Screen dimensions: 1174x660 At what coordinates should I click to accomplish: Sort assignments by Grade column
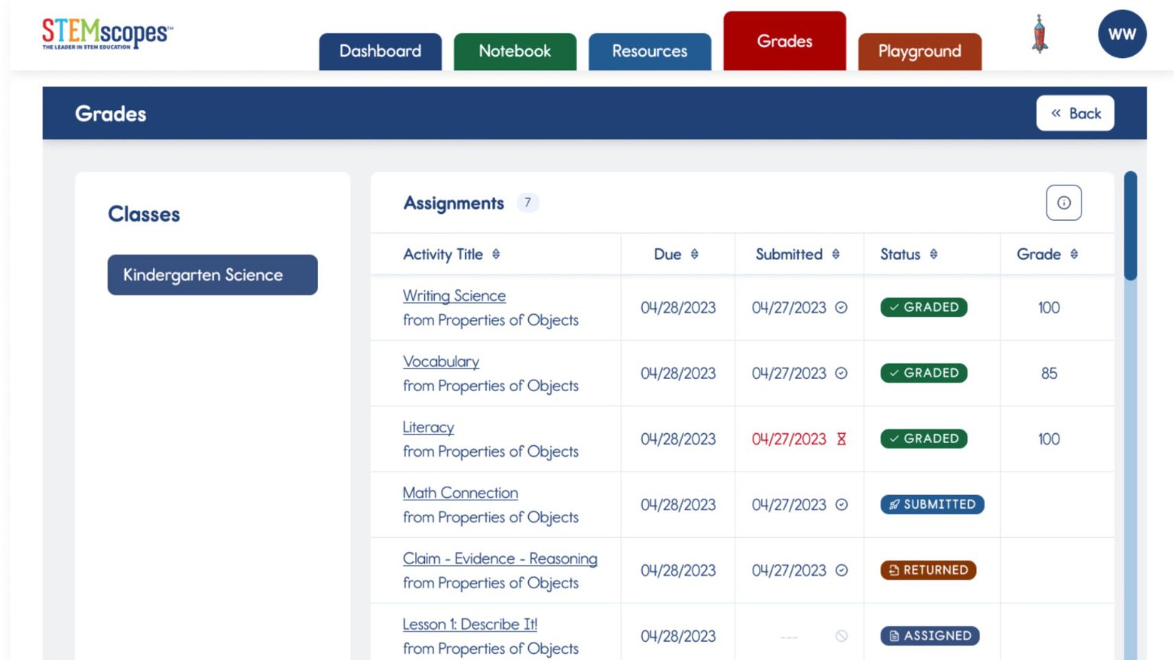[x=1074, y=254]
